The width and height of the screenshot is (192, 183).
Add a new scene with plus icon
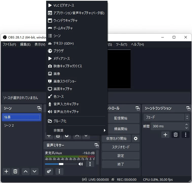point(7,171)
